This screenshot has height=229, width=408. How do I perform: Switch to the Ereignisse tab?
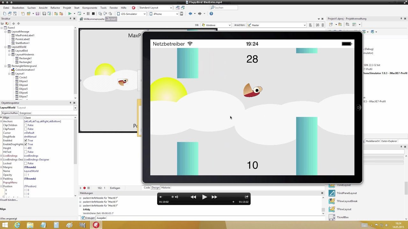25,113
